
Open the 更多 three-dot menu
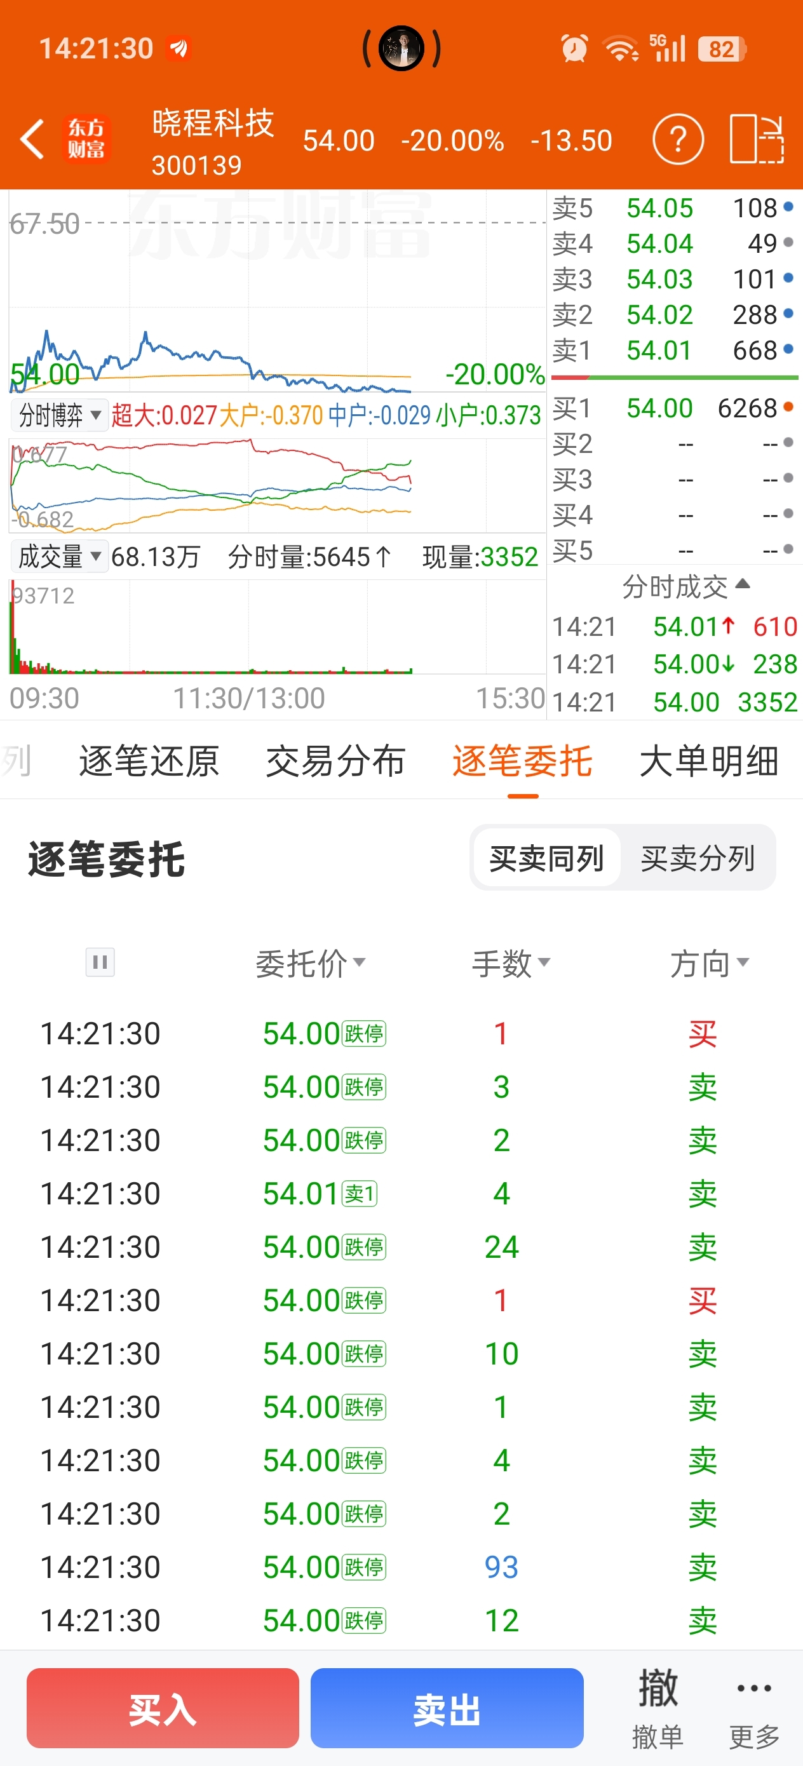[754, 1707]
